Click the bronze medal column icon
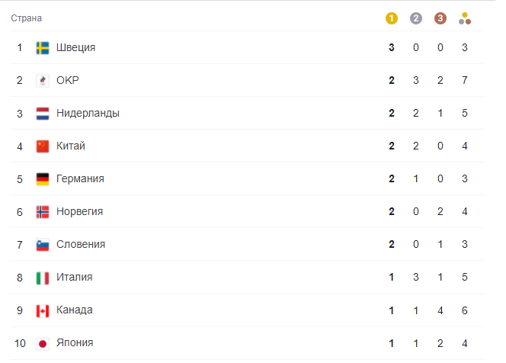This screenshot has width=506, height=363. click(x=440, y=18)
